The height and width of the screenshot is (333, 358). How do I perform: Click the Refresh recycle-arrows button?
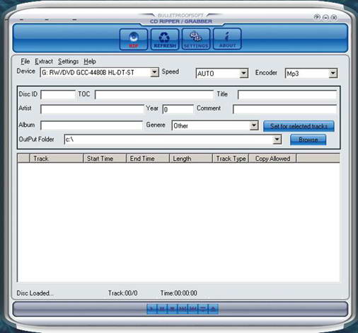pyautogui.click(x=165, y=39)
